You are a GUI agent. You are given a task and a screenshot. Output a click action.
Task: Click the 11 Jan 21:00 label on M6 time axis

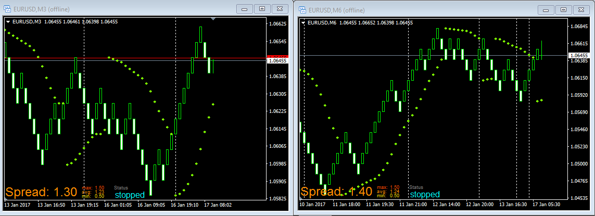click(413, 205)
